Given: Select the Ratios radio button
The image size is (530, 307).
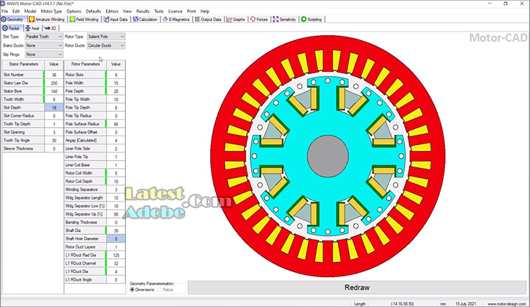Looking at the screenshot, I should [x=160, y=290].
